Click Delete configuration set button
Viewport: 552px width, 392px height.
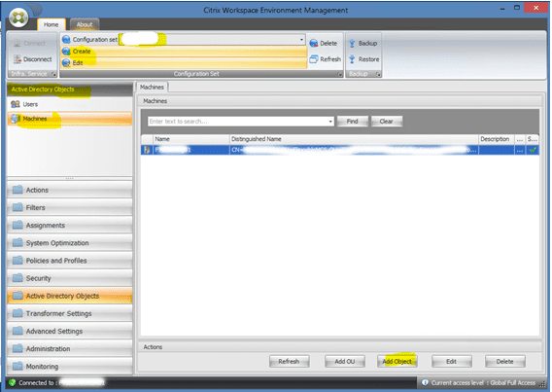[324, 44]
